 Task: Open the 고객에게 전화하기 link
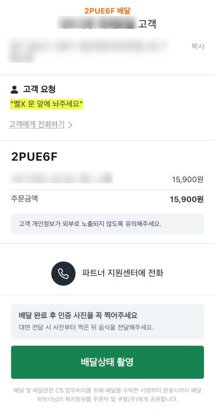[x=37, y=125]
